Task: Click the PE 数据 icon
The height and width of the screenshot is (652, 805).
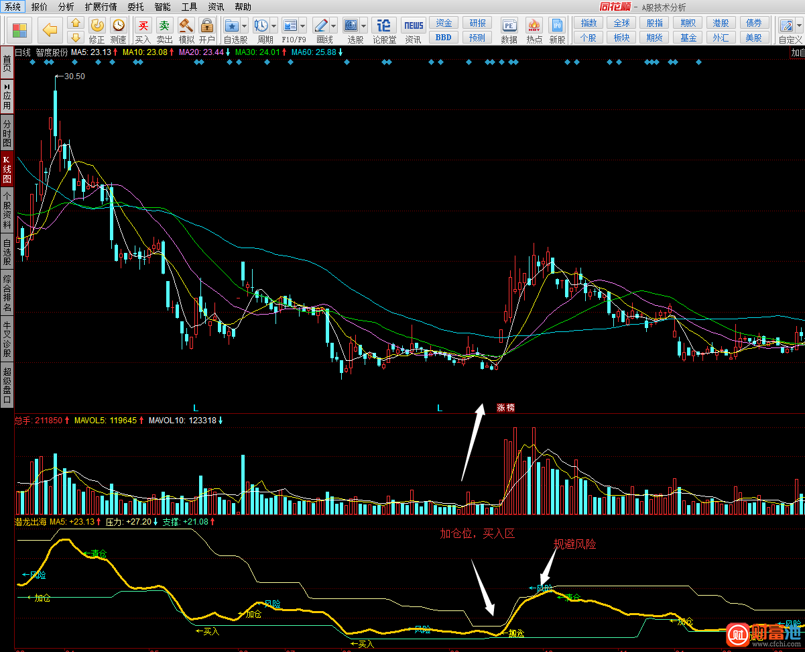Action: [509, 25]
